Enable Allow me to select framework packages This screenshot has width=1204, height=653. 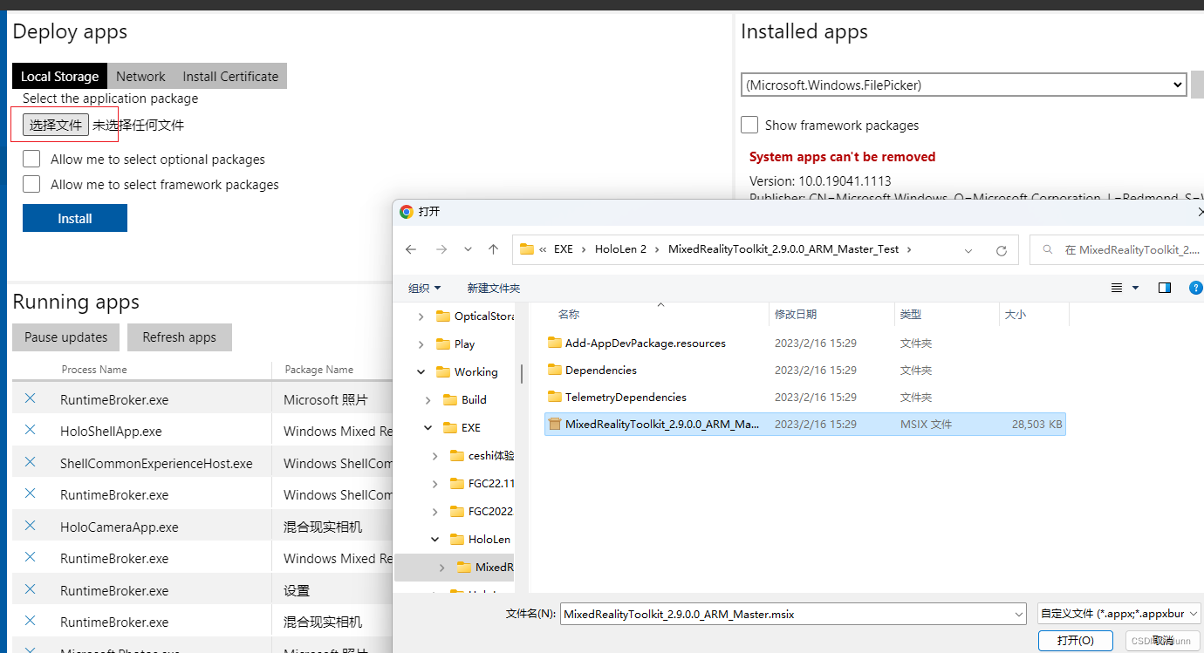point(31,184)
